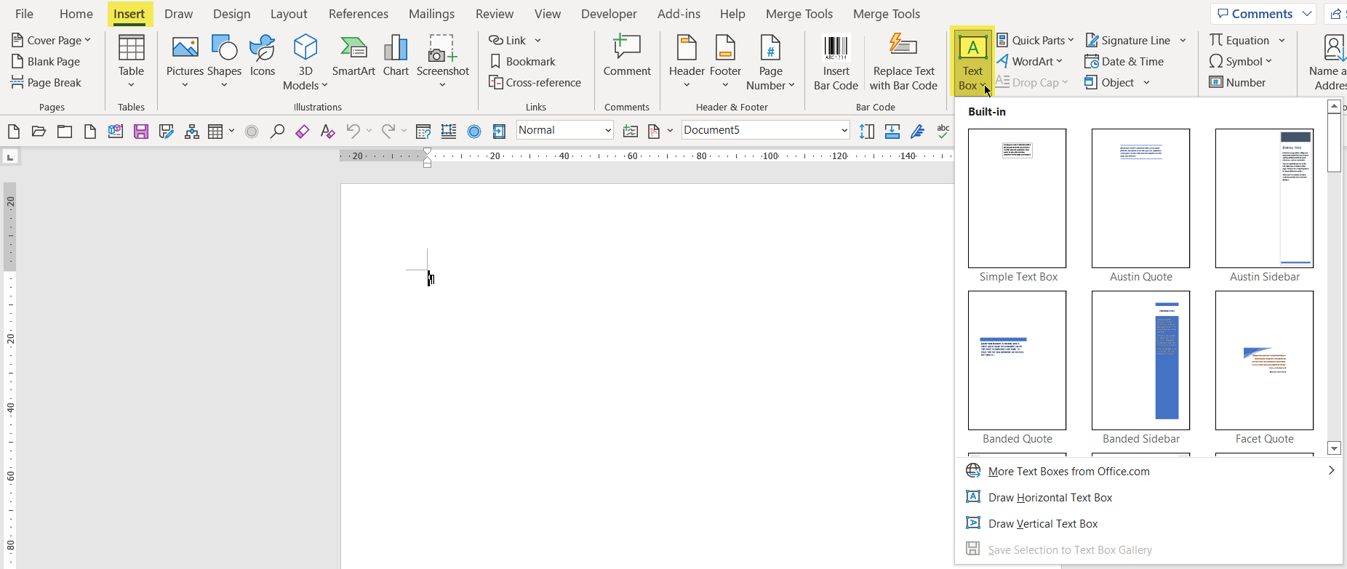1347x569 pixels.
Task: Click the purple Save floppy disk icon
Action: 141,132
